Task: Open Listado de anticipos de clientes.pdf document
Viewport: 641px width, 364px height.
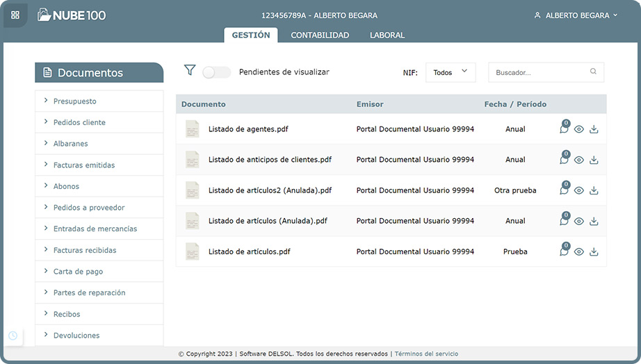Action: pos(270,160)
